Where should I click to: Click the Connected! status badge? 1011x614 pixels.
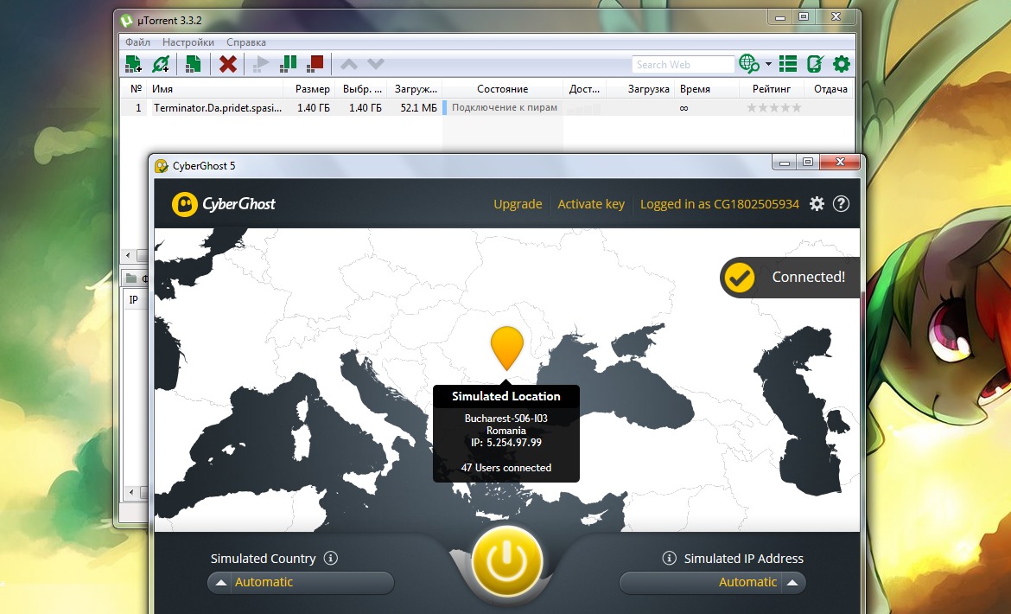click(x=790, y=278)
